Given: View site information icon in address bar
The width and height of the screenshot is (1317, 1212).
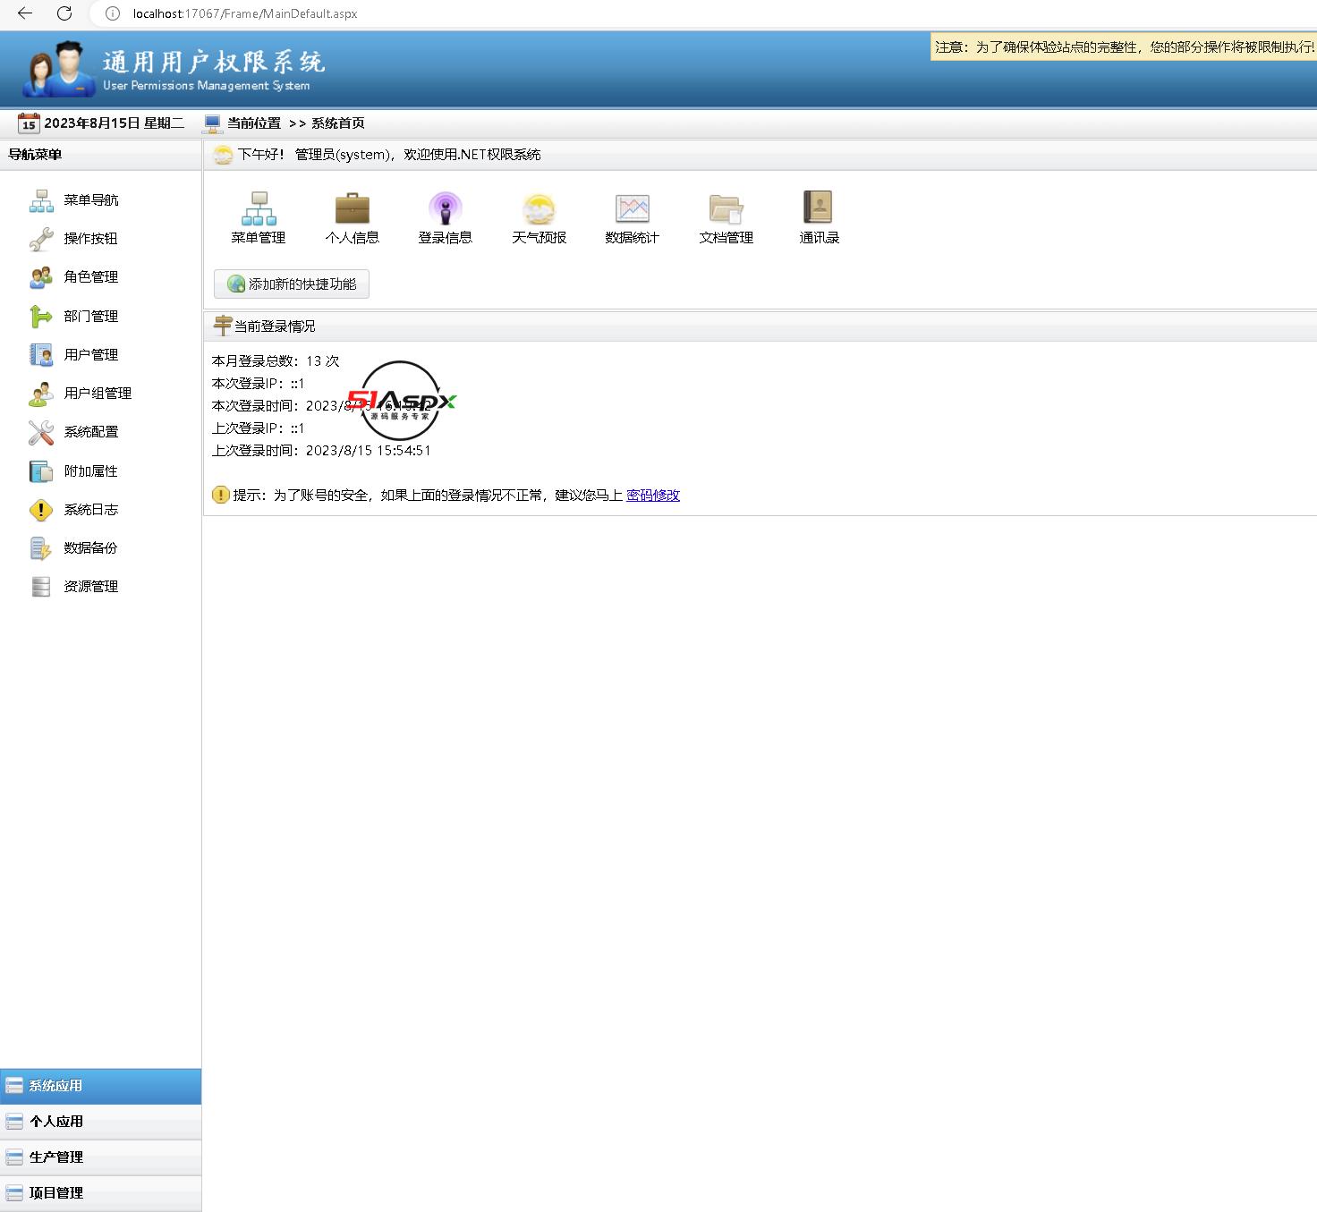Looking at the screenshot, I should tap(113, 13).
